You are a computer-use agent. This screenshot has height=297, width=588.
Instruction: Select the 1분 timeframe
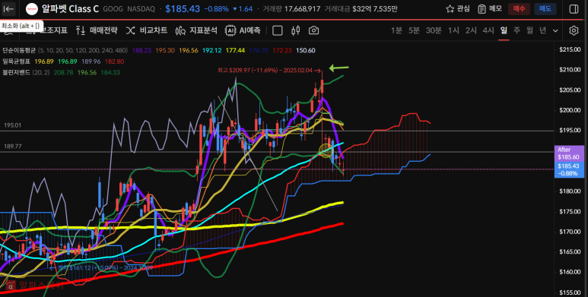click(396, 30)
